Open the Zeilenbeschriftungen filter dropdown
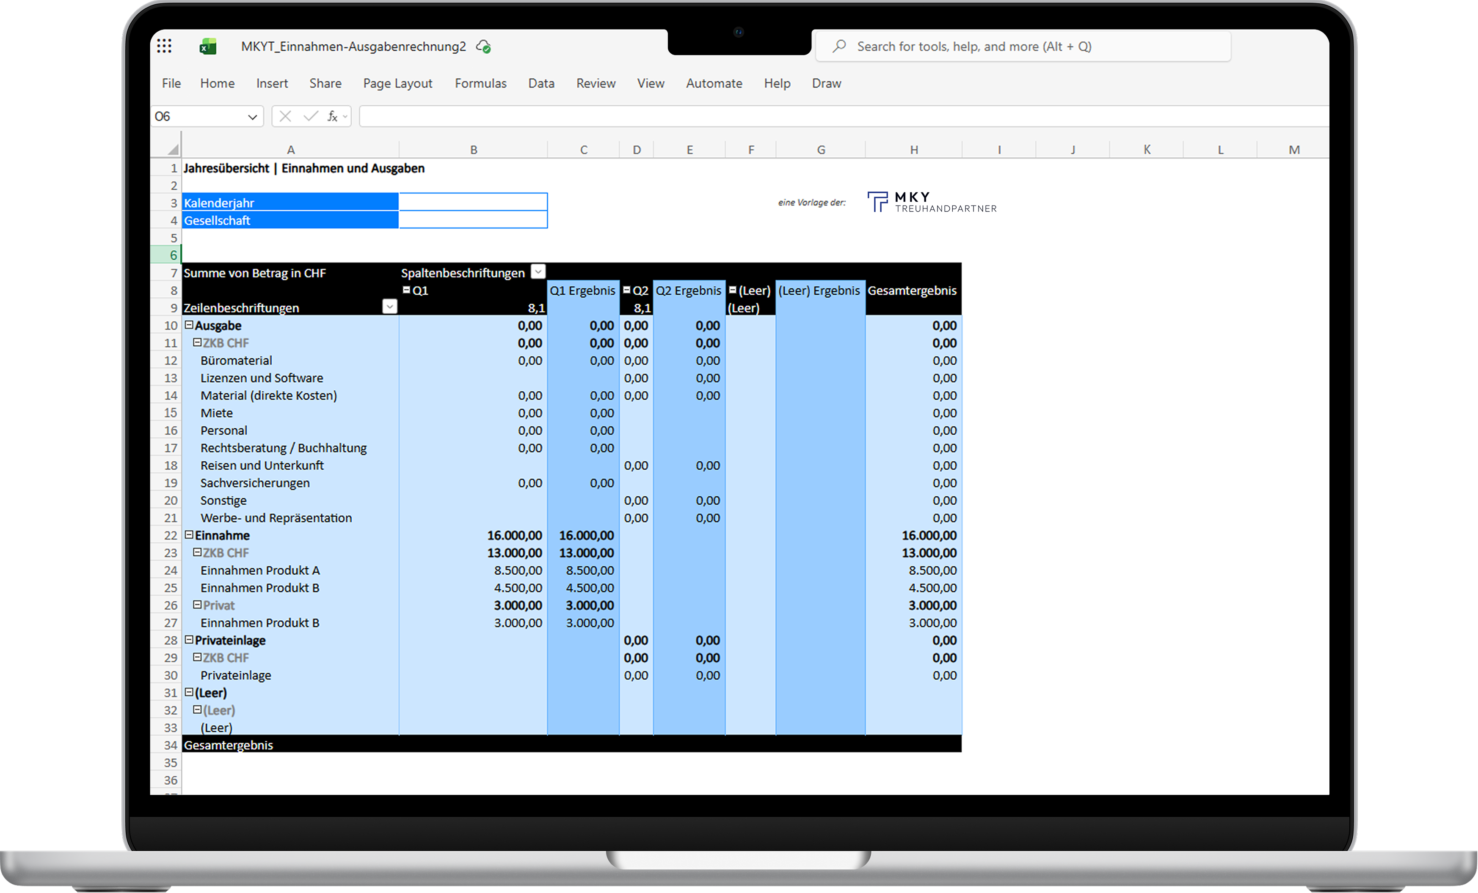 coord(389,307)
